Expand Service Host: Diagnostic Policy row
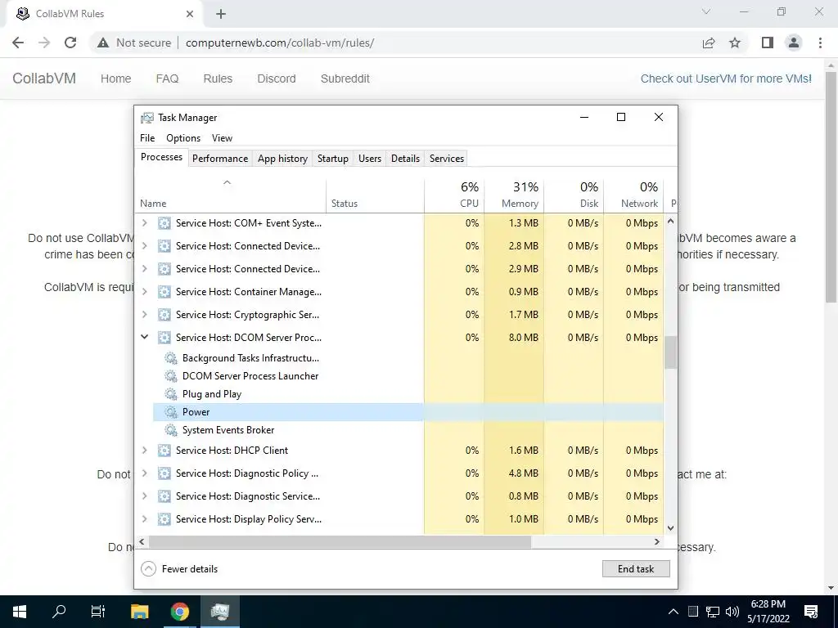The height and width of the screenshot is (628, 838). click(144, 473)
